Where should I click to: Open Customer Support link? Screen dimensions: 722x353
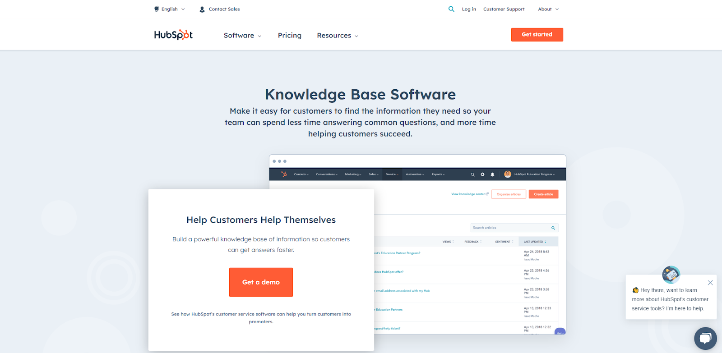[504, 9]
